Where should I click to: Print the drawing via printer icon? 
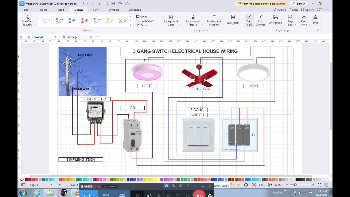click(120, 4)
